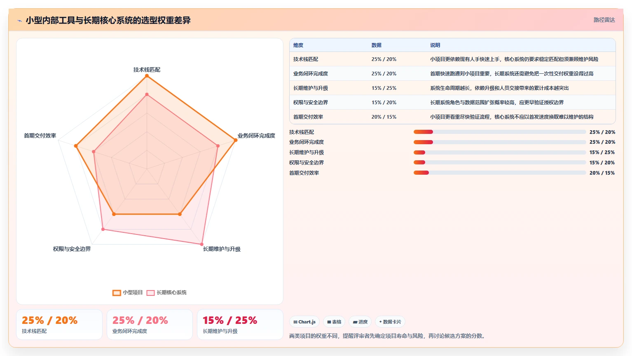Click the orange data point on the 业务闭环完成度 axis
Image resolution: width=632 pixels, height=356 pixels.
click(x=235, y=140)
